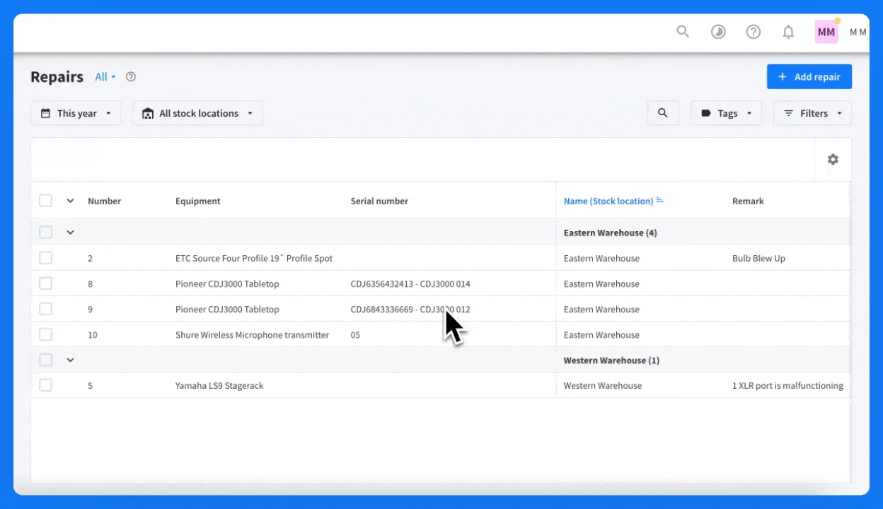Collapse the Western Warehouse group
The height and width of the screenshot is (509, 883).
[70, 360]
